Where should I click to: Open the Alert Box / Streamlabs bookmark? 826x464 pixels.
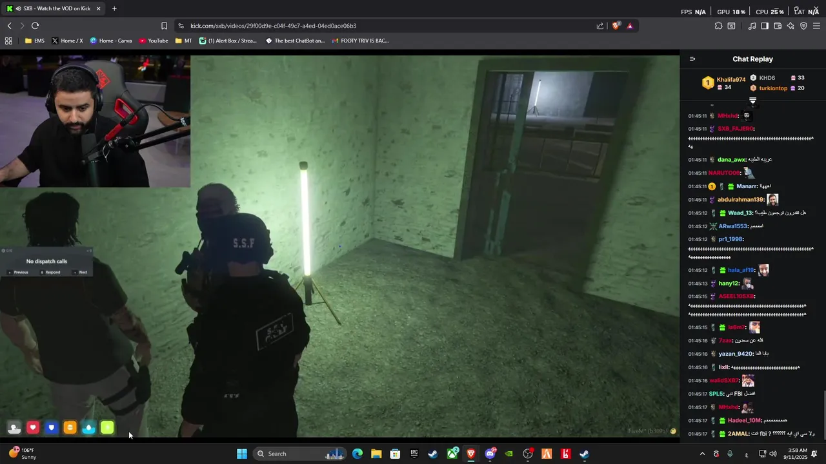tap(228, 41)
